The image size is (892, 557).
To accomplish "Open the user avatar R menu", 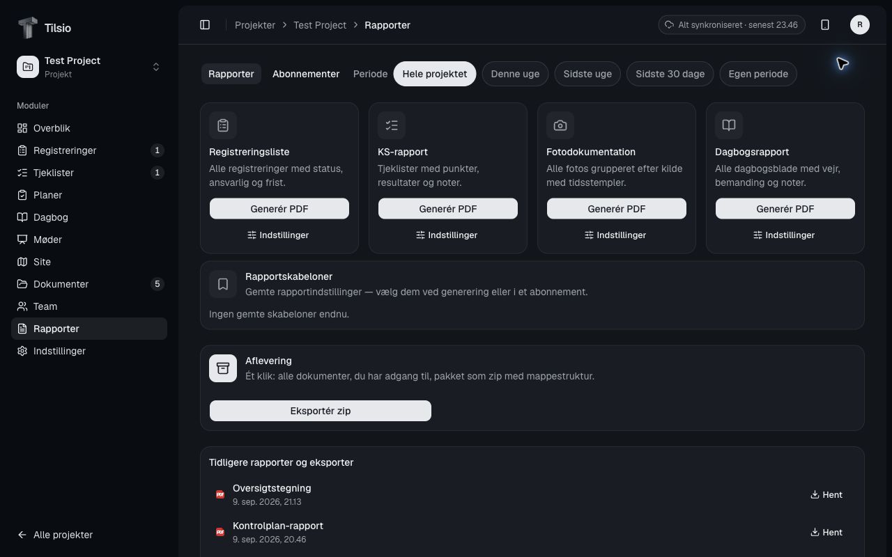I will pyautogui.click(x=860, y=25).
